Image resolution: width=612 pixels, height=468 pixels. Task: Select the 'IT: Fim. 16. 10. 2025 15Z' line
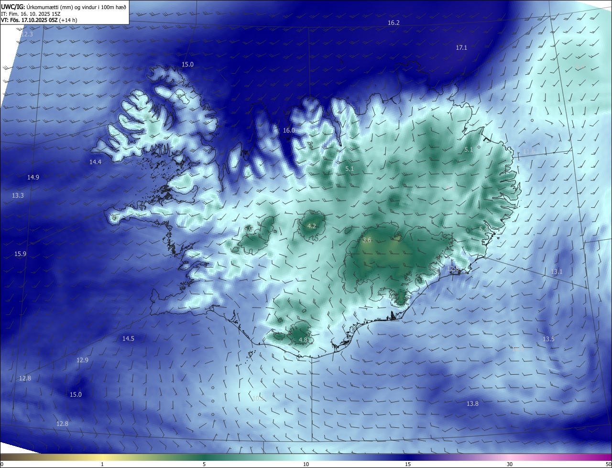click(x=31, y=14)
